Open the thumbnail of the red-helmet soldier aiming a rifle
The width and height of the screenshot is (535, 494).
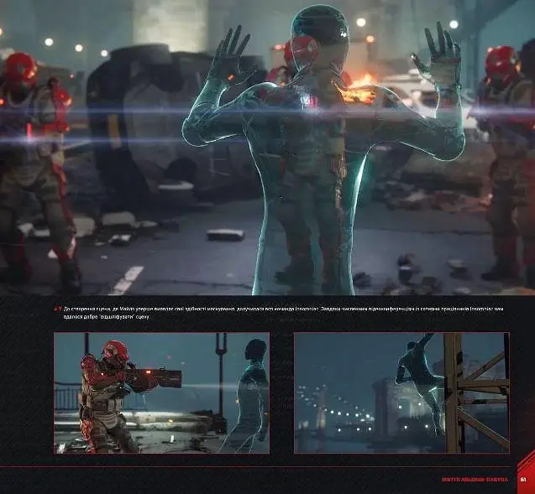(x=161, y=393)
